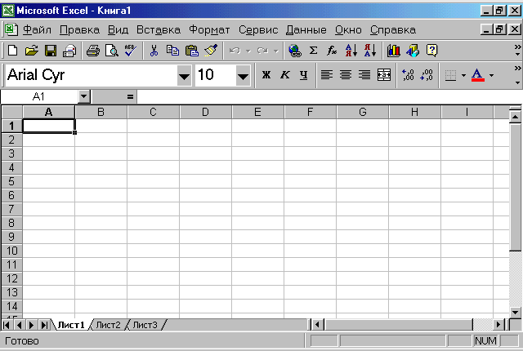The image size is (523, 351).
Task: Apply the red font color A button
Action: point(477,75)
